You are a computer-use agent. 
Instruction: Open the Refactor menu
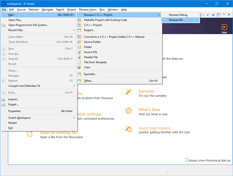(34, 9)
